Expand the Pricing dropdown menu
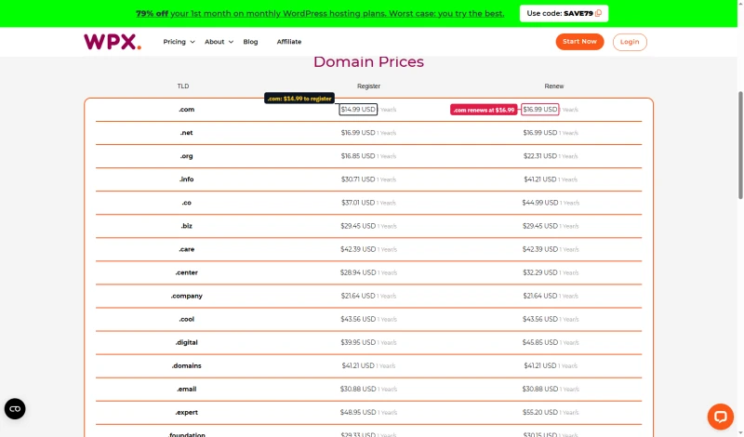744x437 pixels. pos(179,42)
